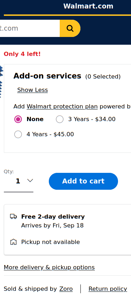Open the Zoro seller link
Image resolution: width=131 pixels, height=295 pixels.
pyautogui.click(x=66, y=289)
